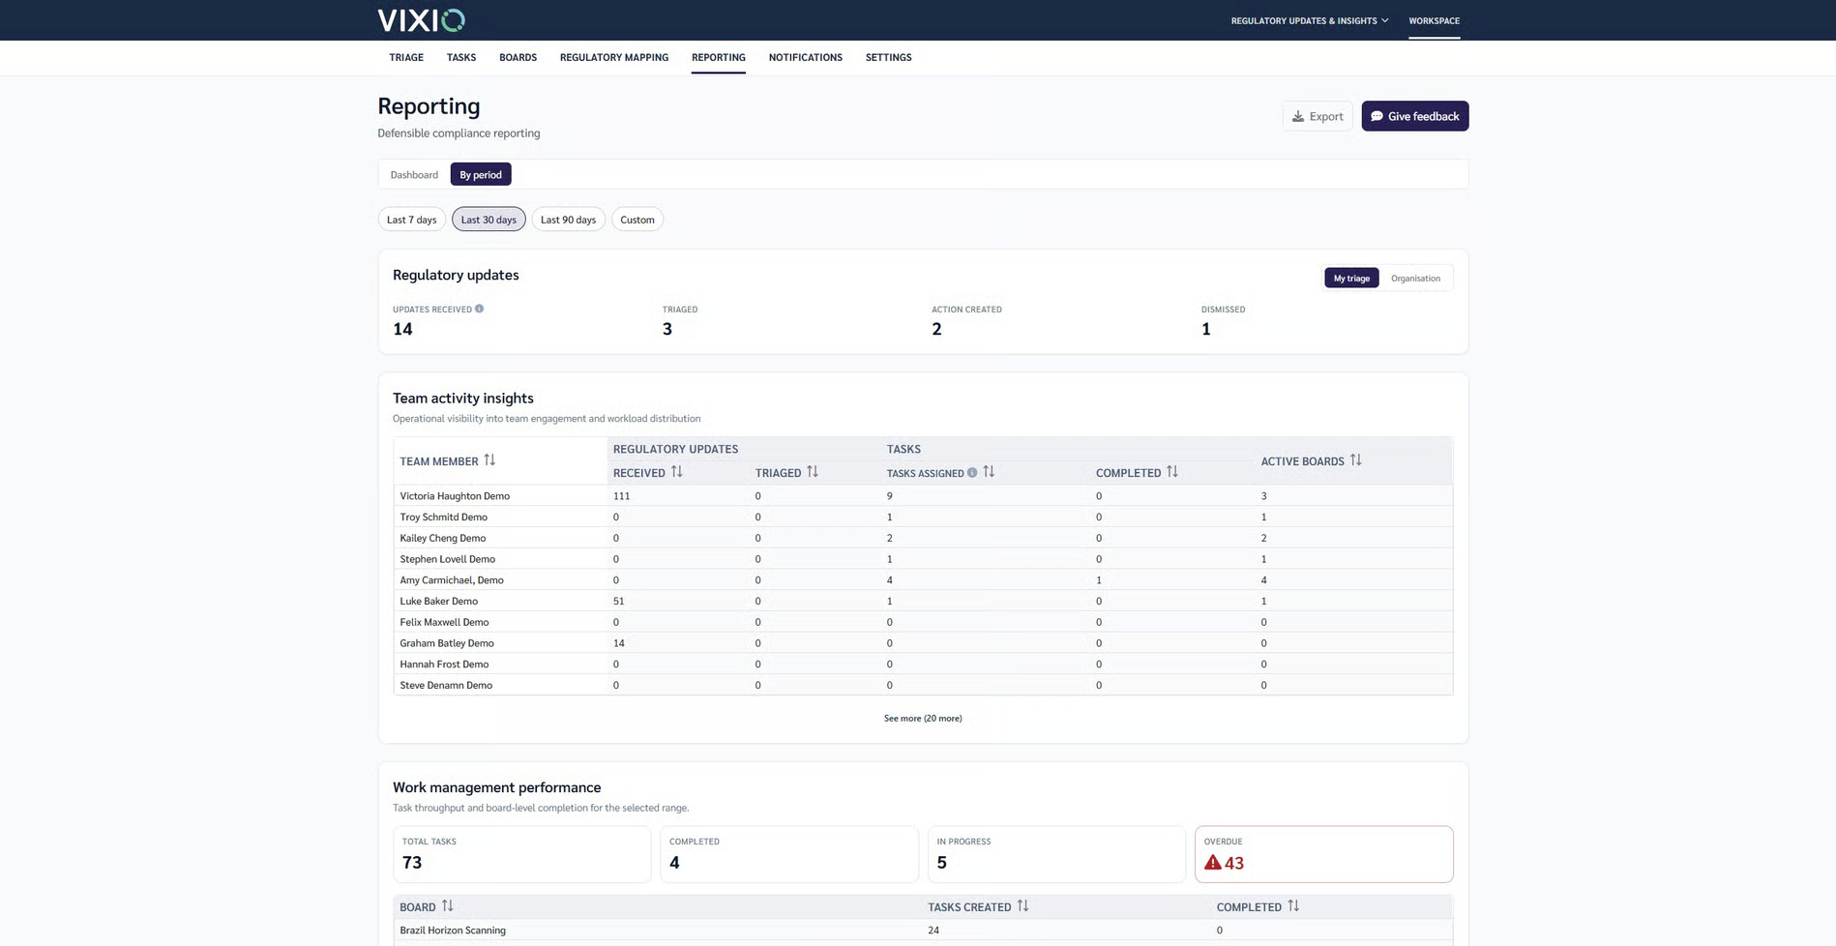The width and height of the screenshot is (1836, 946).
Task: Sort the Triaged column
Action: [x=813, y=472]
